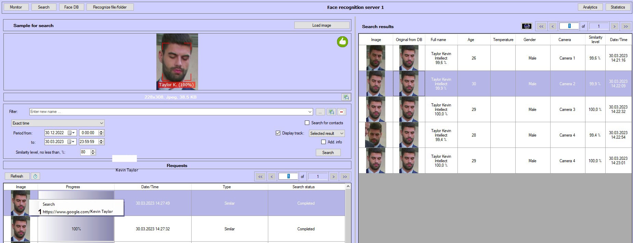Click the save image icon below the sample
The image size is (633, 243).
point(346,97)
